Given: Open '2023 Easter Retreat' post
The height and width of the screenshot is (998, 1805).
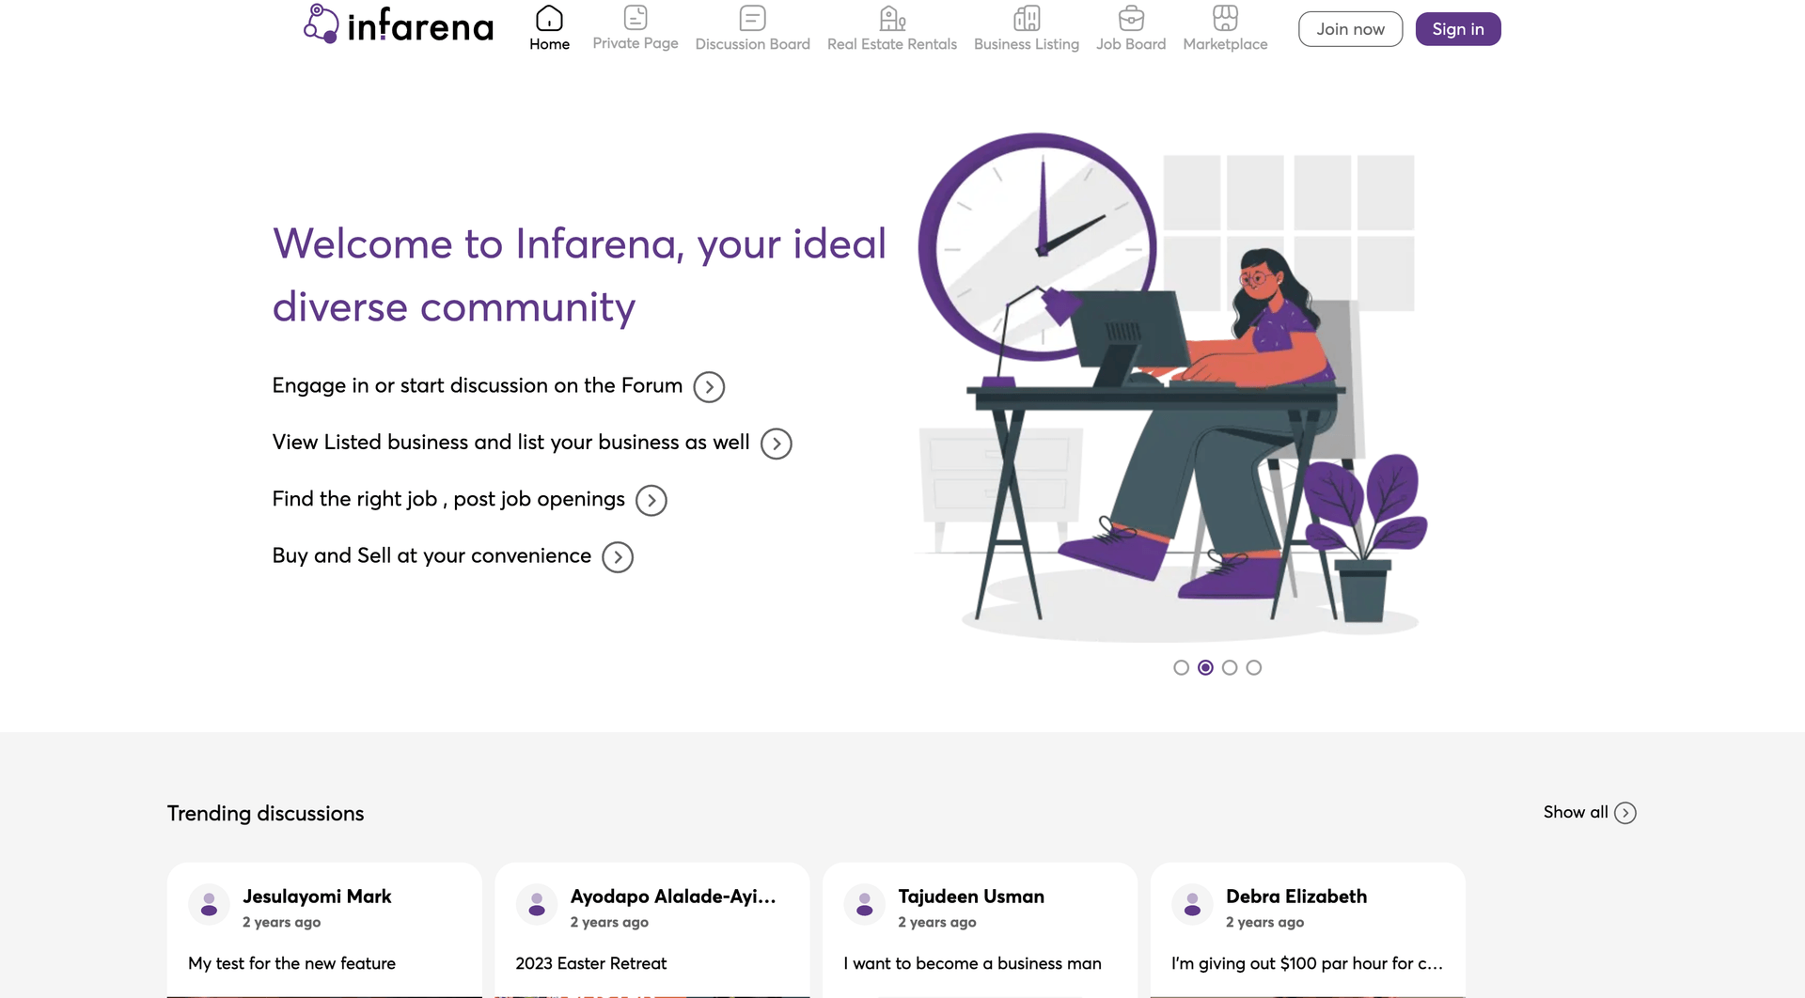Looking at the screenshot, I should point(590,963).
